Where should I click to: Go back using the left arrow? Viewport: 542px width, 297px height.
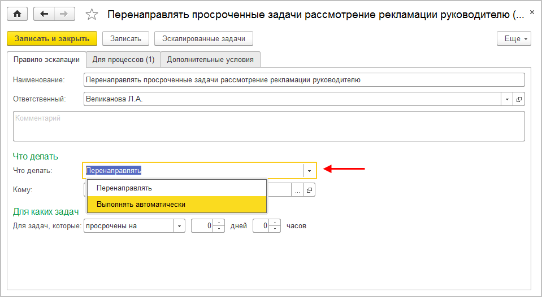(44, 15)
